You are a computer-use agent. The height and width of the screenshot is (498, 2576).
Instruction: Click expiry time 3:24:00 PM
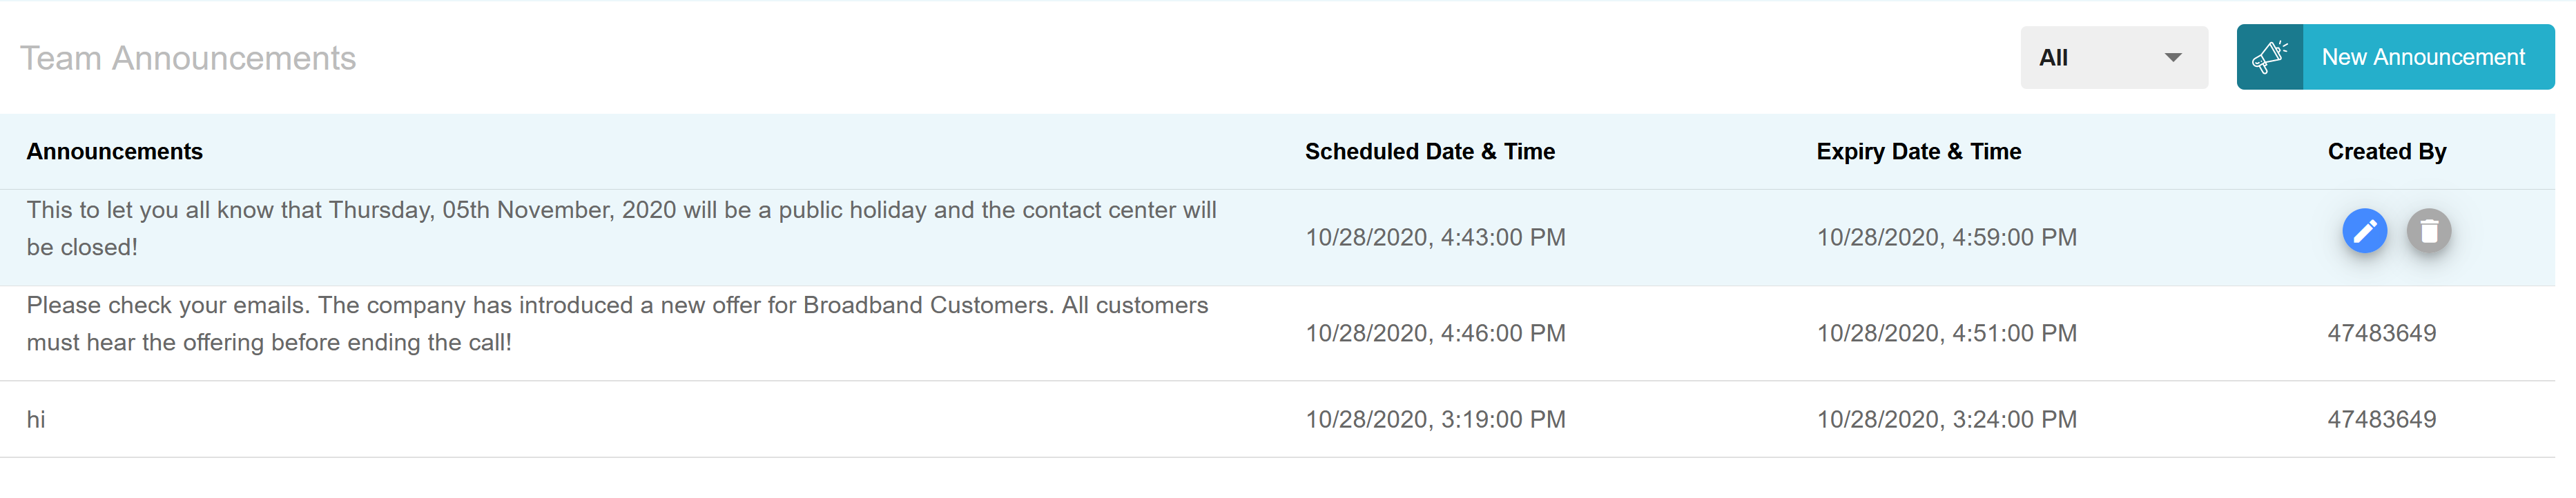[1946, 419]
